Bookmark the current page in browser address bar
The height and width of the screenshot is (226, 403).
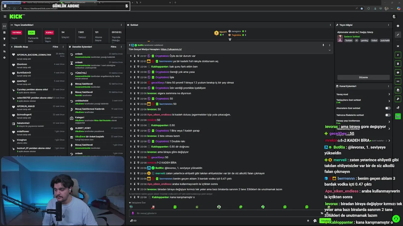pyautogui.click(x=362, y=8)
